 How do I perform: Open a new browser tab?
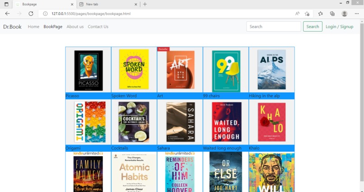click(145, 4)
